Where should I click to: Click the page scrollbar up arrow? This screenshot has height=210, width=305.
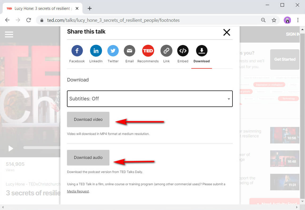click(x=302, y=30)
